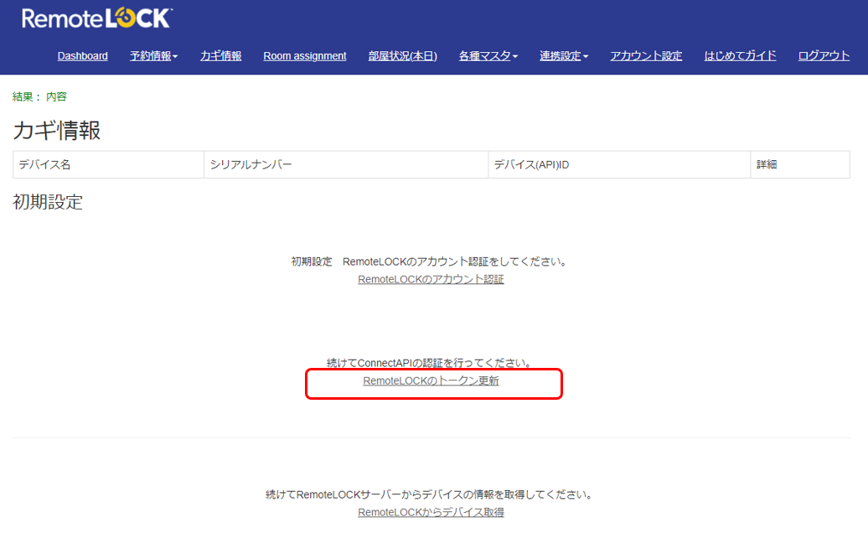The width and height of the screenshot is (868, 533).
Task: Click the account authentication instruction text
Action: (x=430, y=261)
